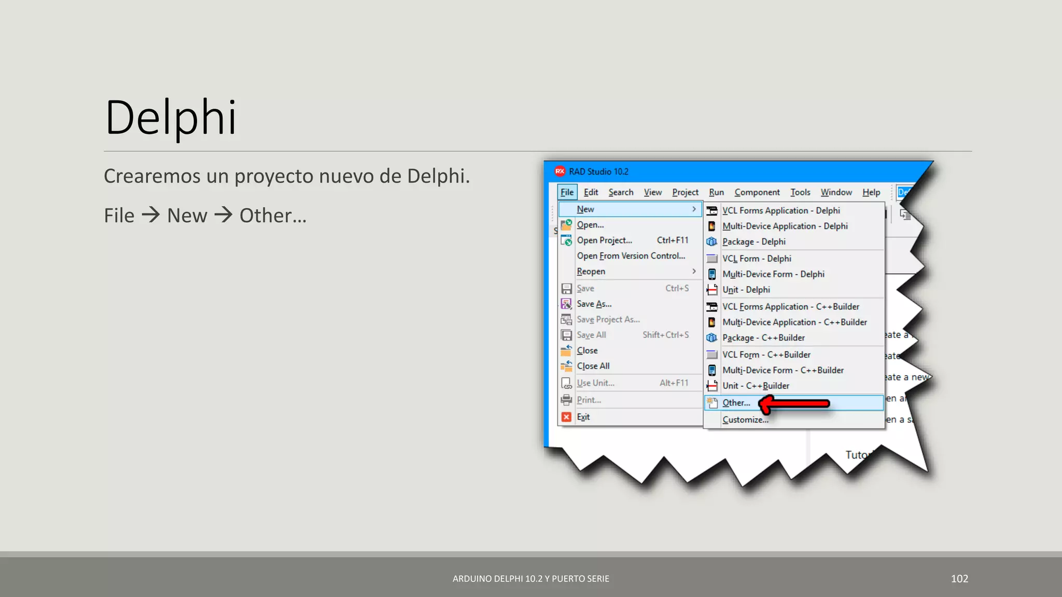
Task: Select Unit - Delphi
Action: 794,290
